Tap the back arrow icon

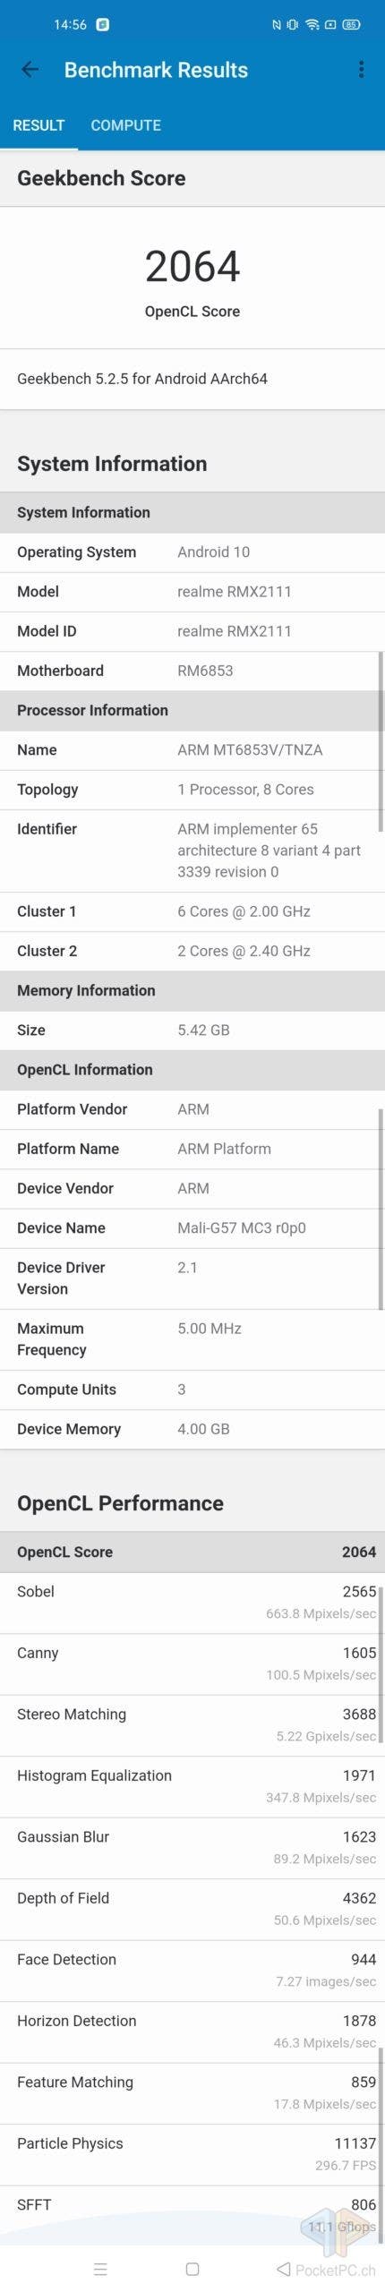click(30, 70)
